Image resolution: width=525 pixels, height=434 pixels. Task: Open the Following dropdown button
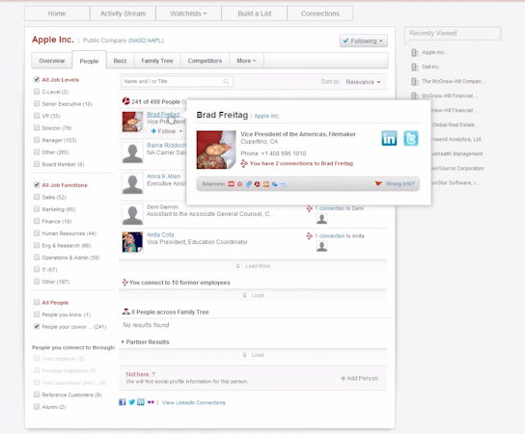click(x=364, y=41)
